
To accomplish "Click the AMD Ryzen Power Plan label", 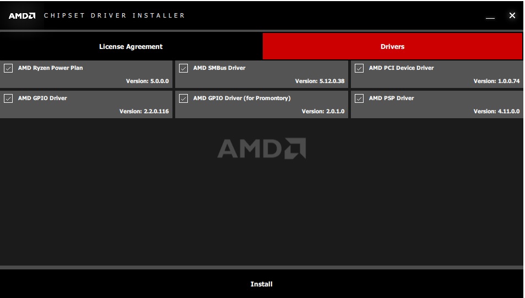I will pos(50,68).
